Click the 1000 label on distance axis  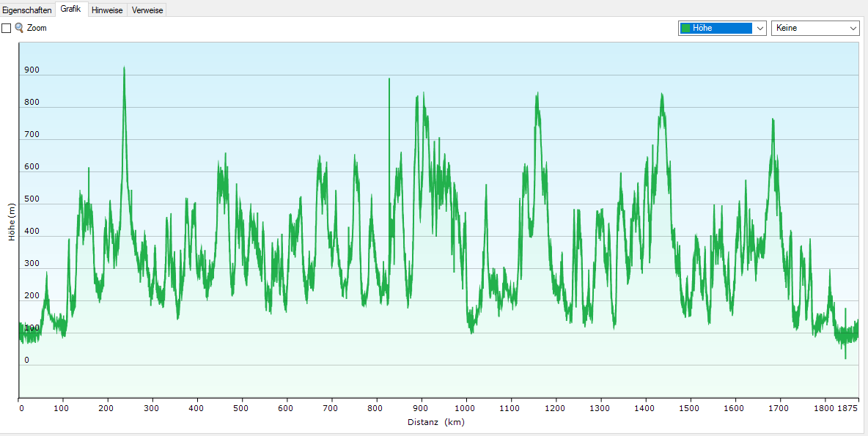pos(466,408)
